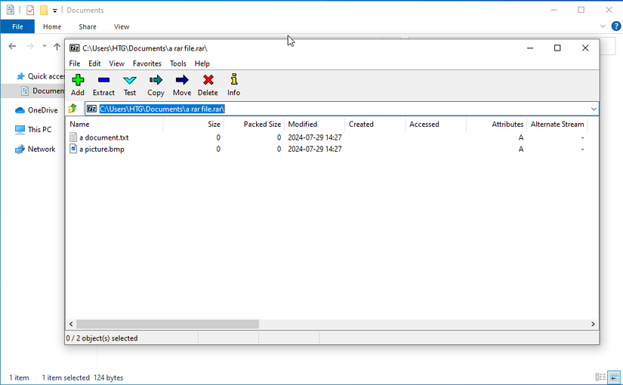Screen dimensions: 623x385
Task: Click the 7z icon in the title bar
Action: coord(74,48)
